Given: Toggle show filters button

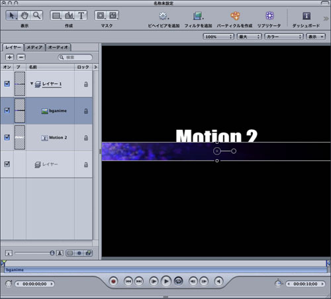Looking at the screenshot, I should coord(88,253).
